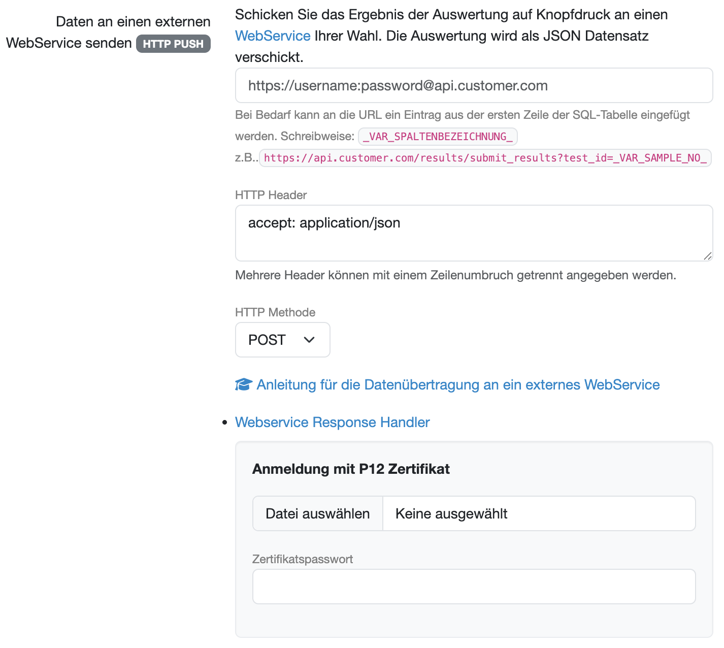Image resolution: width=724 pixels, height=648 pixels.
Task: Click the Anmeldung mit P12 Zertifikat heading
Action: 351,469
